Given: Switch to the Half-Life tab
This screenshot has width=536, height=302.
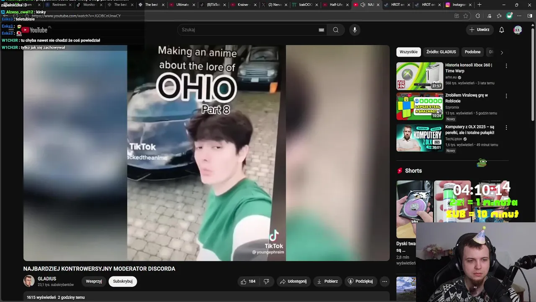Looking at the screenshot, I should point(336,5).
